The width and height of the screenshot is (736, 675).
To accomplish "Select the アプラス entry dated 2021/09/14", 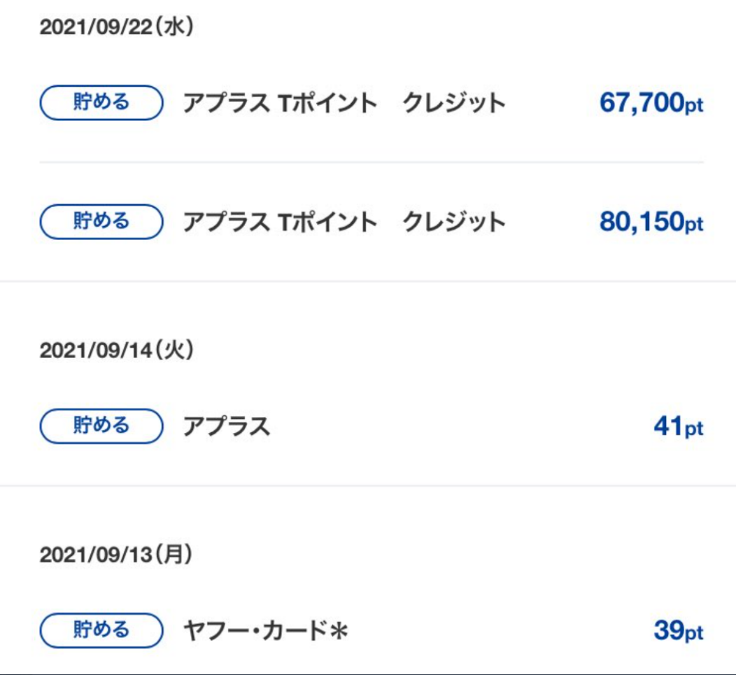I will tap(226, 427).
